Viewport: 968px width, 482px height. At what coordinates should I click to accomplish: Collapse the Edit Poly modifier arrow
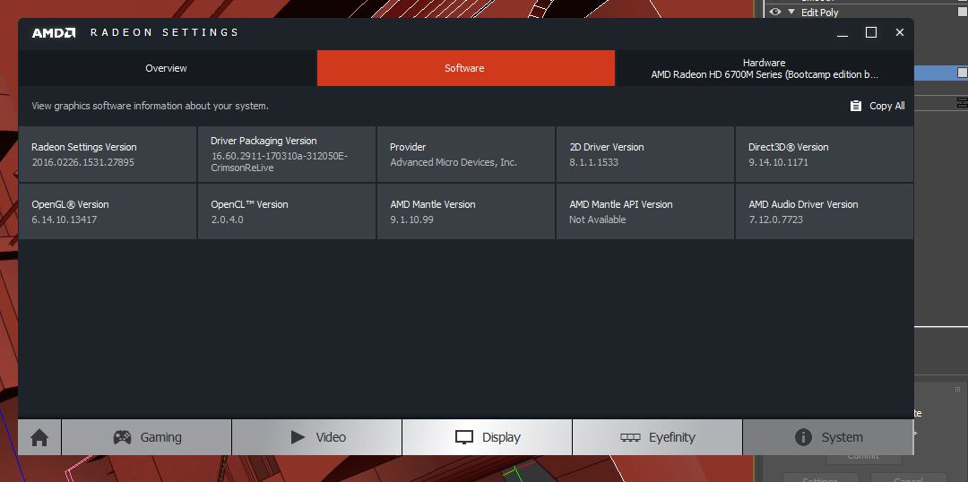click(791, 12)
